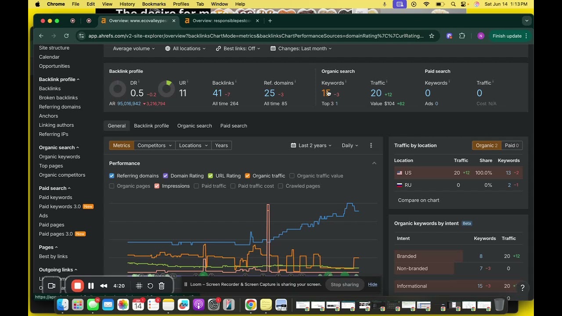Open the Last 2 years date range dropdown
The height and width of the screenshot is (316, 562).
tap(311, 145)
